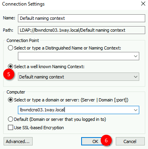Open the Distinguished Name combo box dropdown

136,56
